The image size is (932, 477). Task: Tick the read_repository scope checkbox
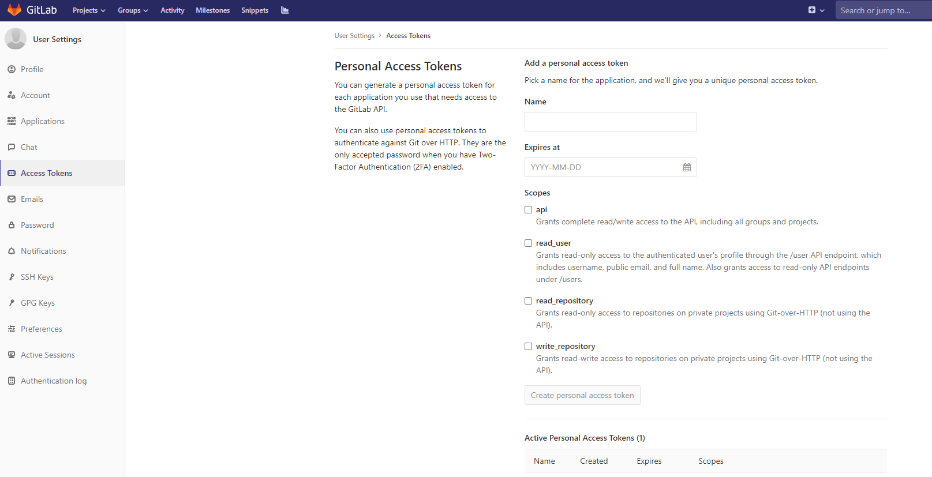pos(528,301)
